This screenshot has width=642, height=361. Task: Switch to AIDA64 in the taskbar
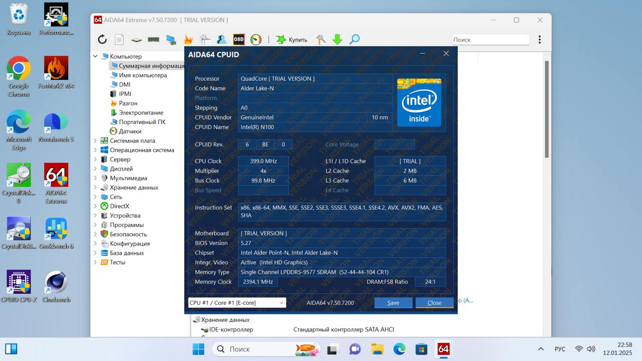pos(443,349)
